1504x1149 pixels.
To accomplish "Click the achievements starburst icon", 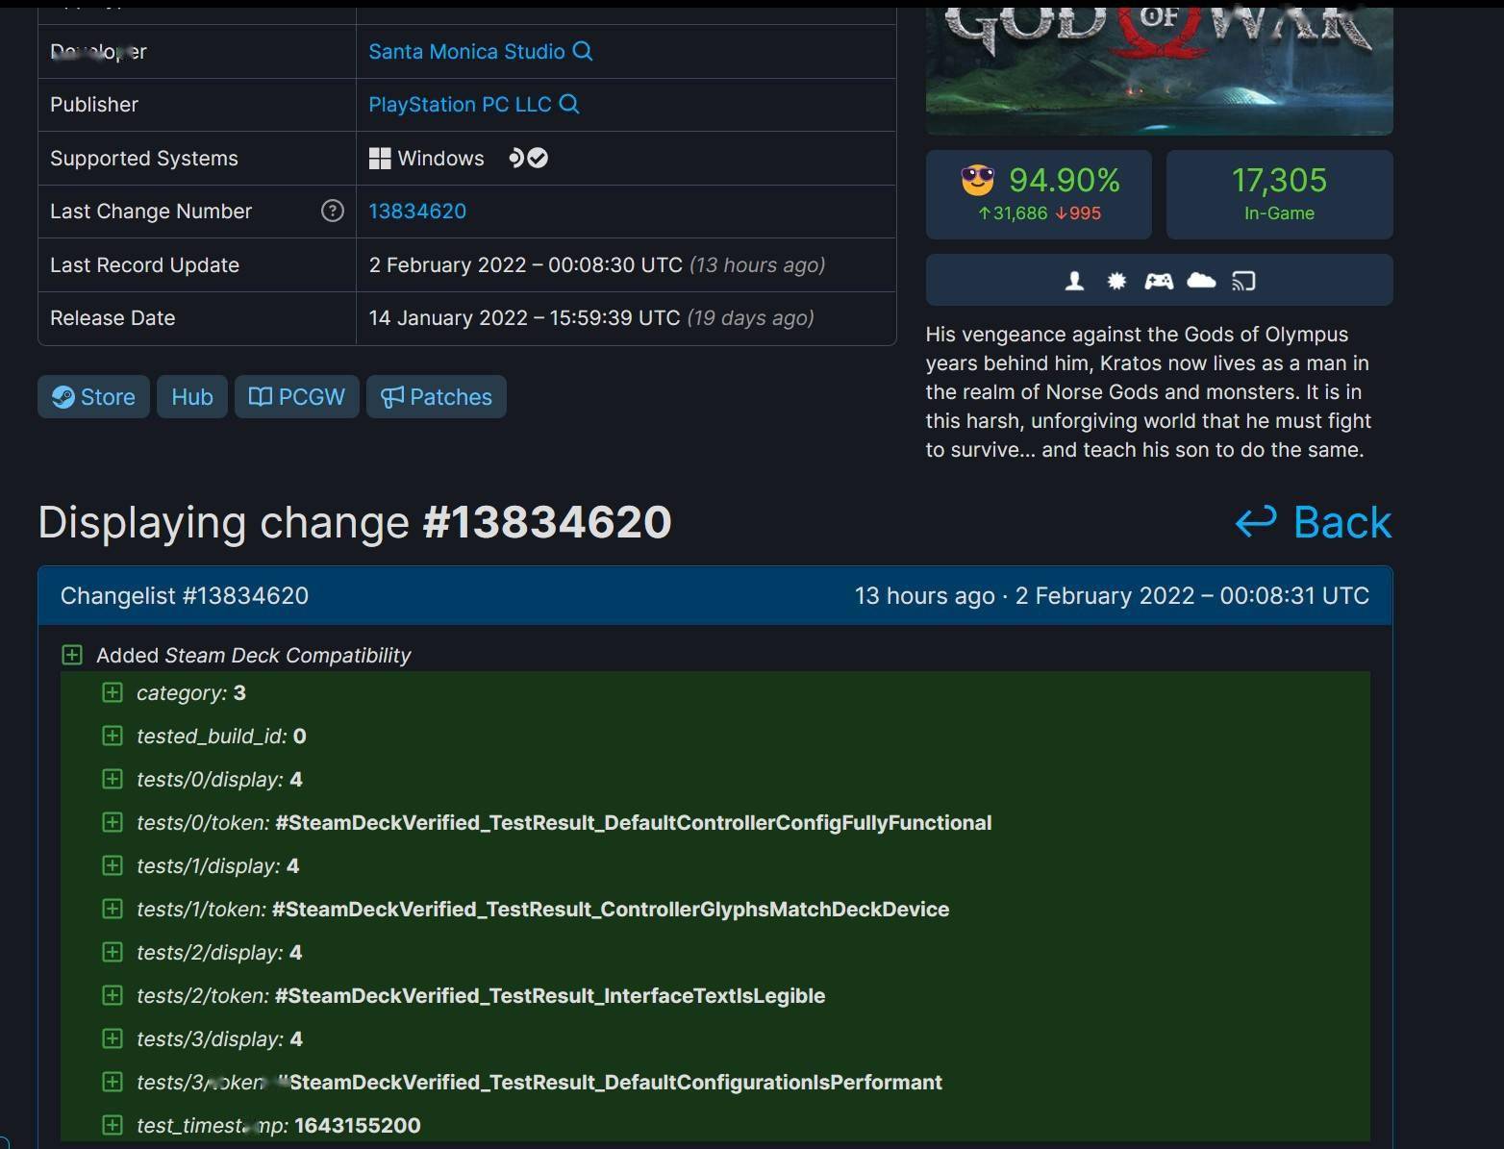I will point(1116,281).
